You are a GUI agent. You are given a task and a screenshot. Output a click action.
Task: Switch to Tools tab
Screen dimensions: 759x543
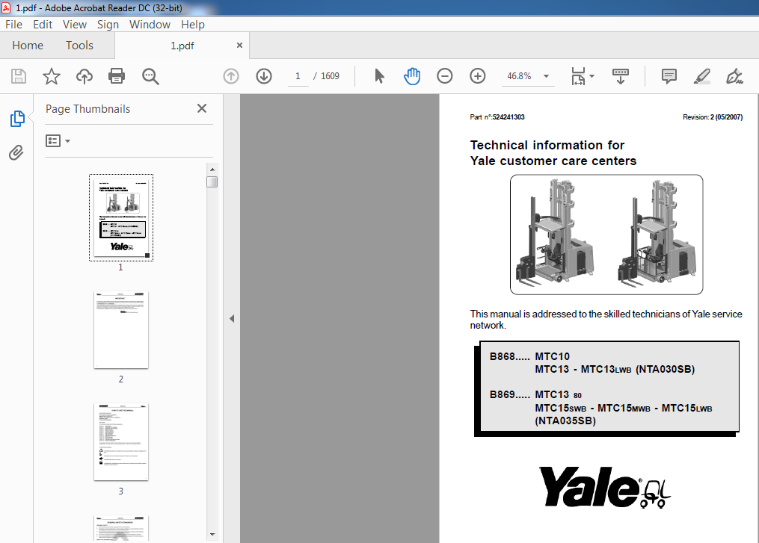(x=79, y=46)
